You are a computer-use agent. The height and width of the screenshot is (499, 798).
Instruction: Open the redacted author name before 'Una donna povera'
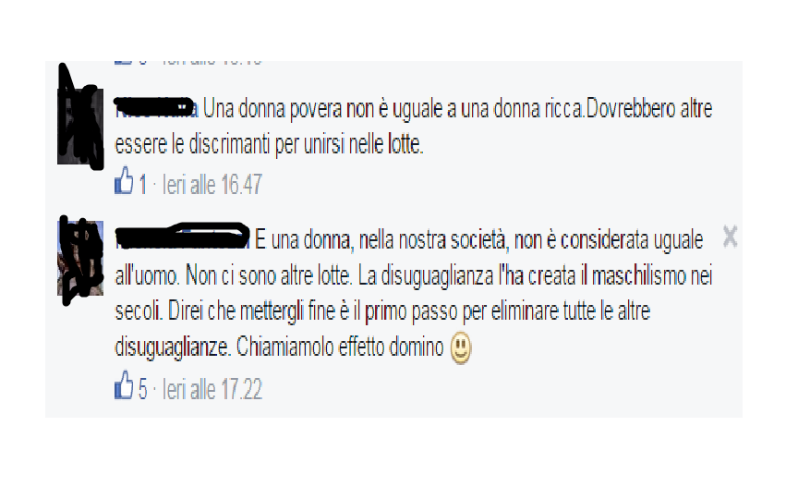(x=156, y=107)
